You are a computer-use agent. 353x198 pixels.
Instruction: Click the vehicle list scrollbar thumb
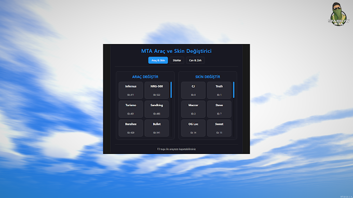pos(171,90)
